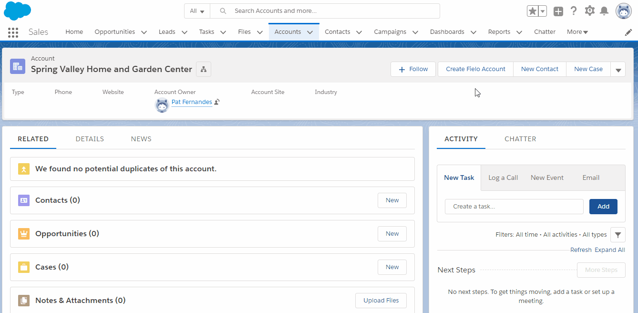Viewport: 638px width, 313px height.
Task: Open the Reports nav tab
Action: click(x=499, y=32)
